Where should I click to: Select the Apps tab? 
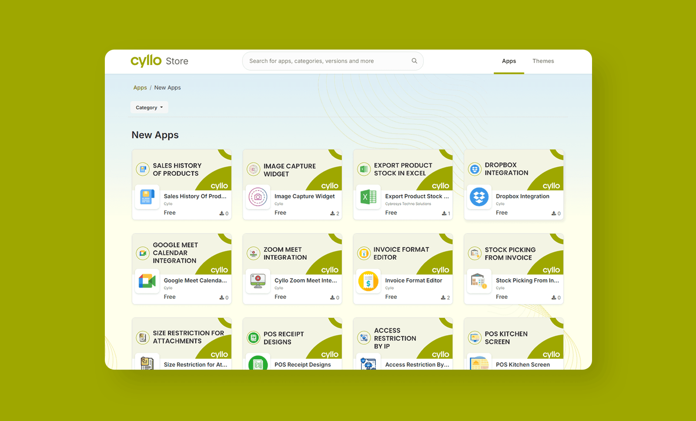tap(509, 61)
